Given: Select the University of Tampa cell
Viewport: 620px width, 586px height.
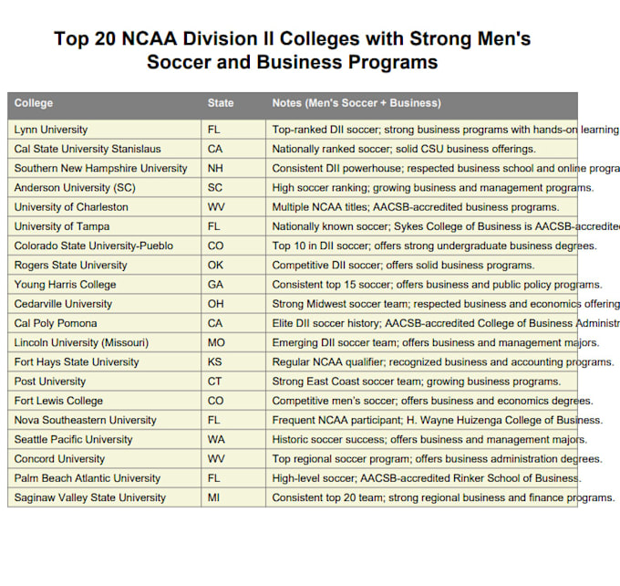Looking at the screenshot, I should (62, 226).
